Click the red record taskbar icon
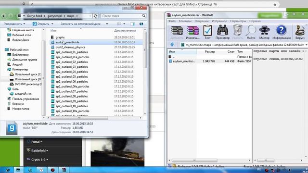This screenshot has height=173, width=308. [52, 170]
